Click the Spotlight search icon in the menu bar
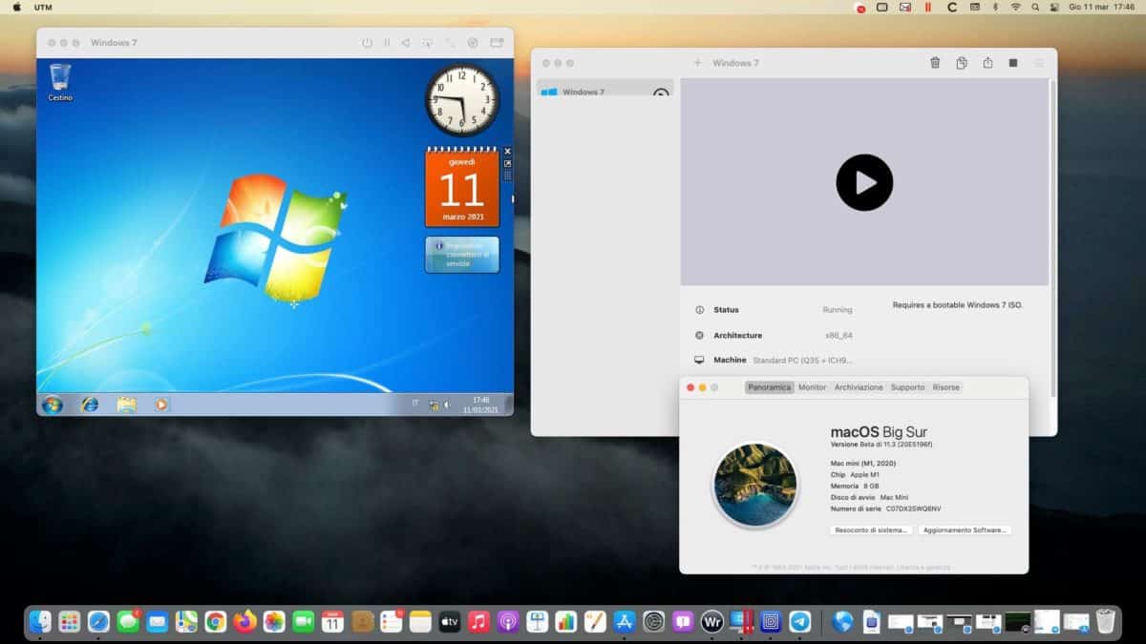This screenshot has width=1146, height=644. coord(1035,7)
